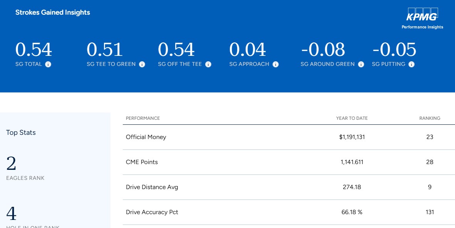Screen dimensions: 455x228
Task: Click the SG PUTTING label
Action: tap(388, 64)
